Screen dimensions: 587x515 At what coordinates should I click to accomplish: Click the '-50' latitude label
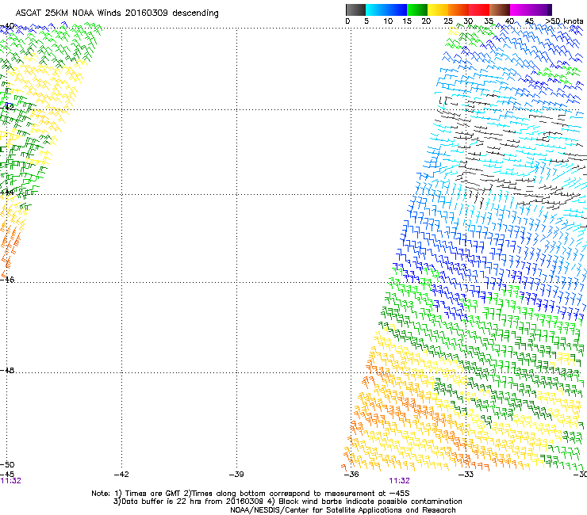[7, 464]
